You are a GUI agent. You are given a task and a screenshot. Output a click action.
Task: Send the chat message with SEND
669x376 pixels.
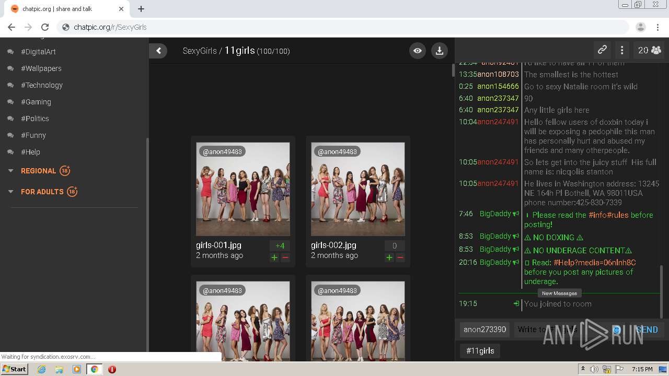tap(647, 330)
